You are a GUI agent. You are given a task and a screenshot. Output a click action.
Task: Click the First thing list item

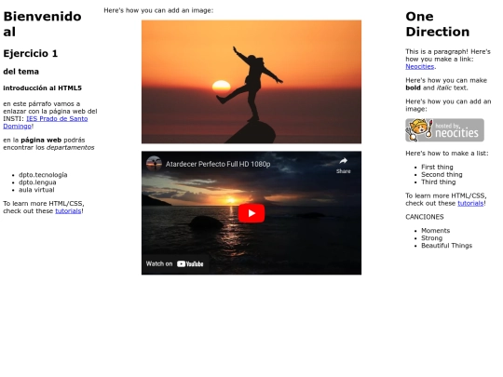tap(437, 167)
